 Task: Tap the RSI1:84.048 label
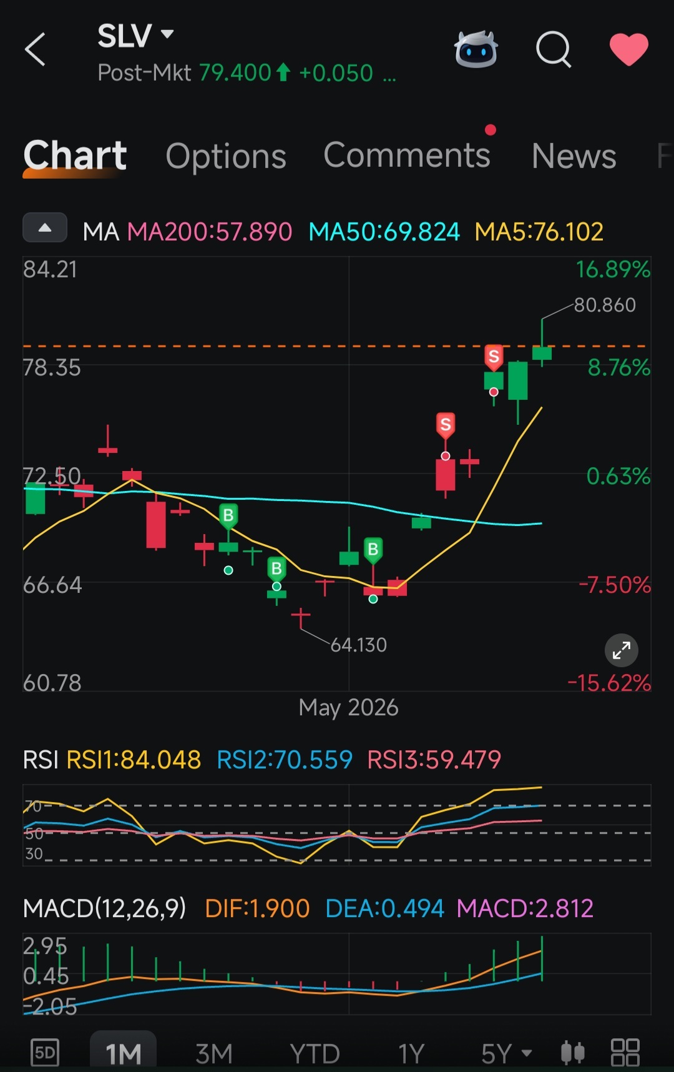pyautogui.click(x=134, y=760)
